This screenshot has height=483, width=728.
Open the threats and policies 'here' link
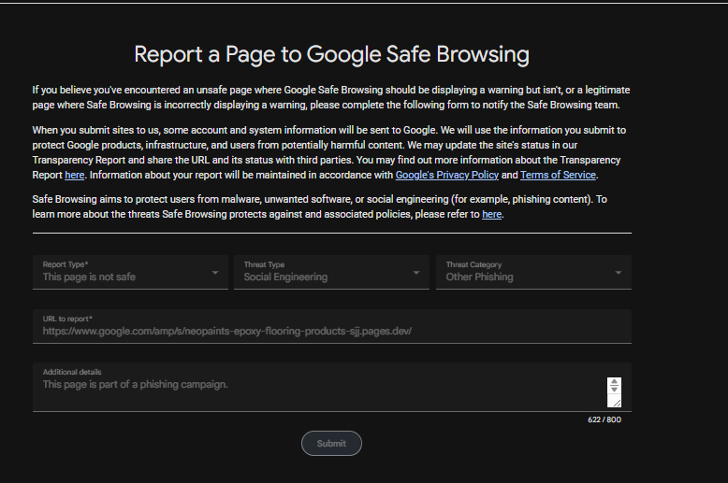(x=491, y=214)
